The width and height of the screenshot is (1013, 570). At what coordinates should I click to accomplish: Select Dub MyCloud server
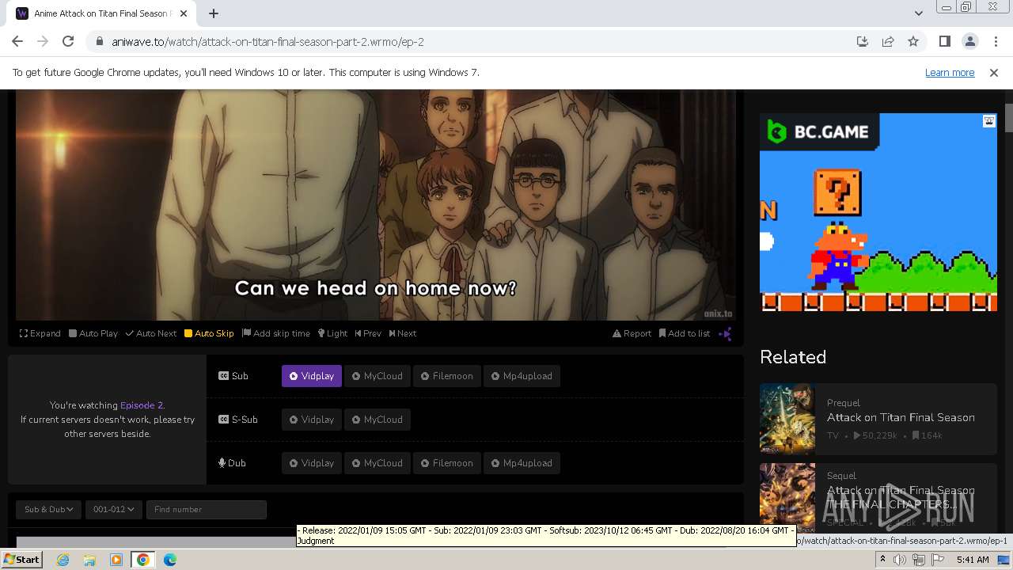point(378,463)
